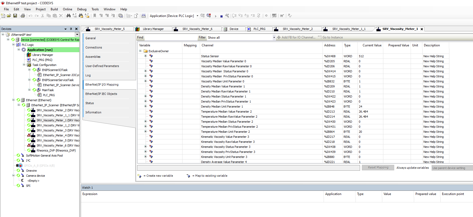Click the Copy toolbar icon
This screenshot has width=473, height=217.
tap(49, 16)
